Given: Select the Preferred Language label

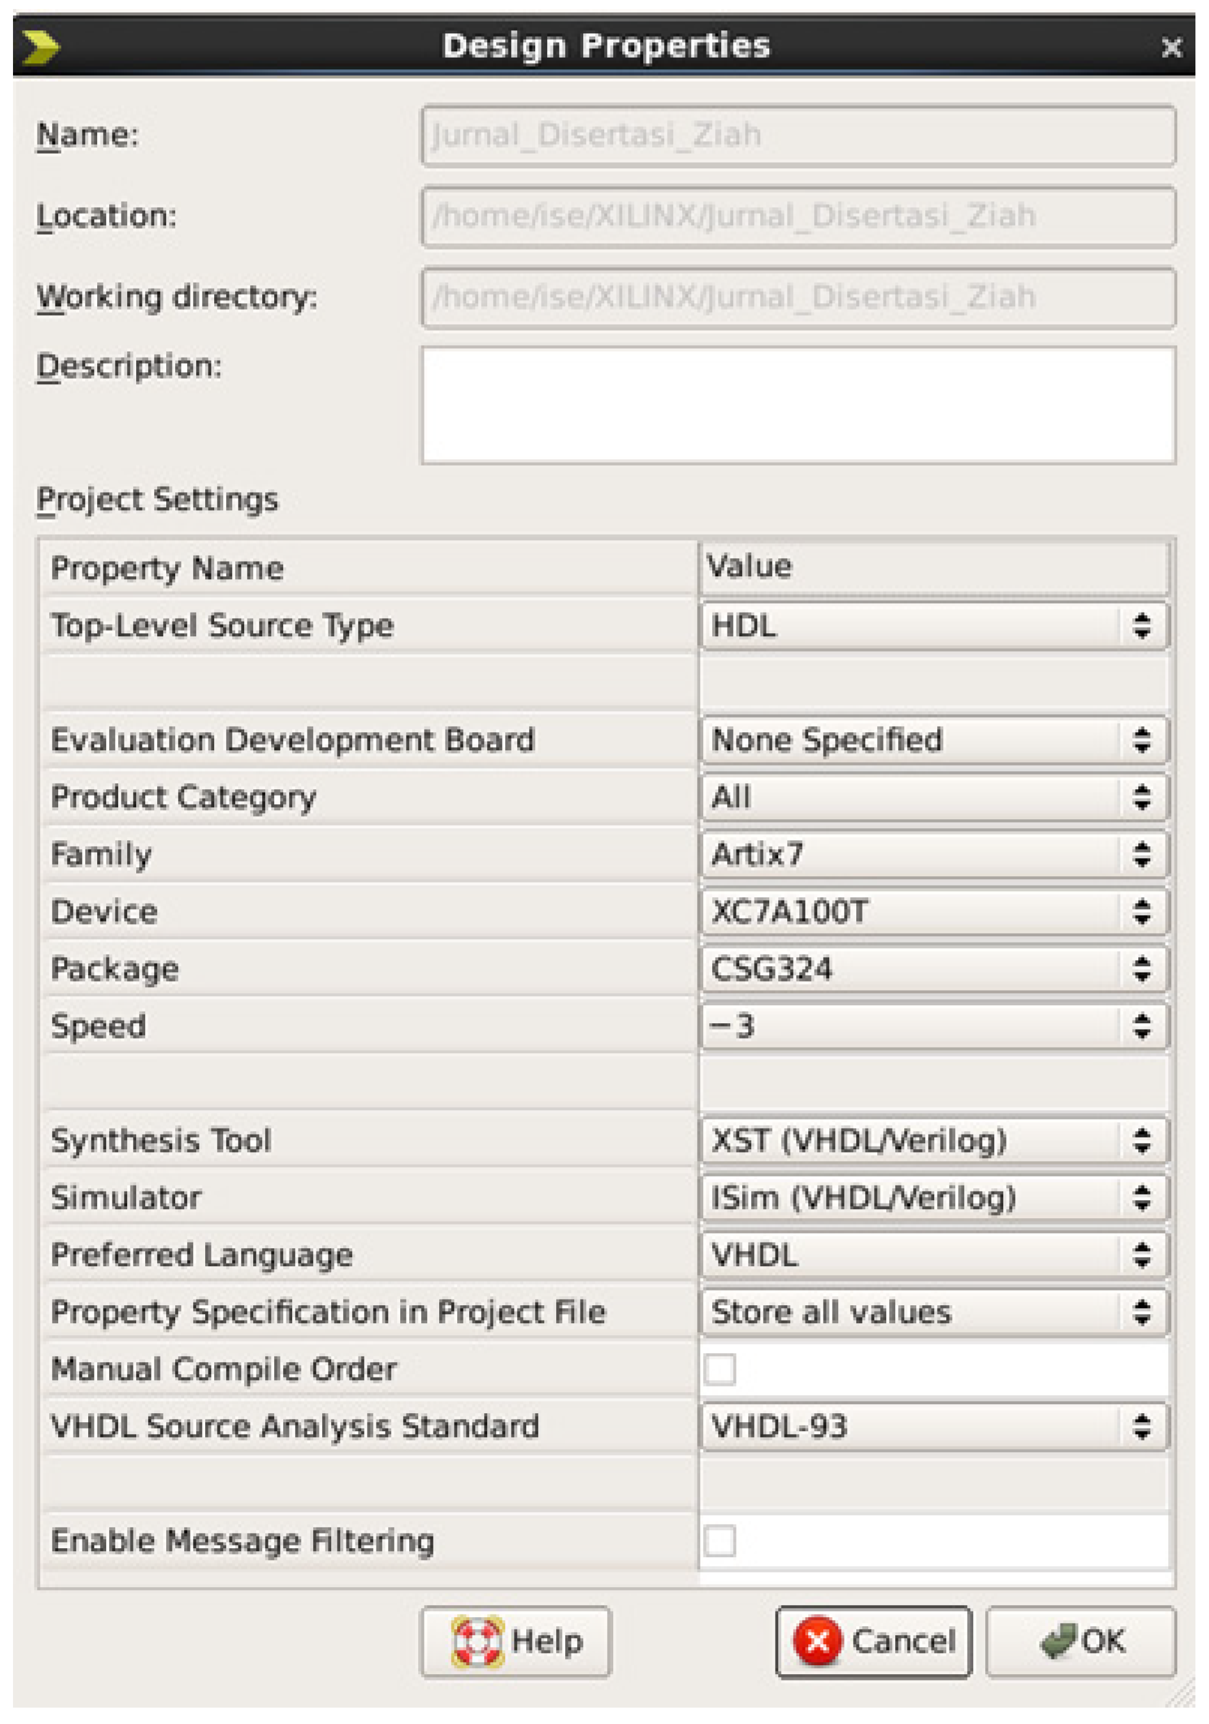Looking at the screenshot, I should pyautogui.click(x=202, y=1256).
